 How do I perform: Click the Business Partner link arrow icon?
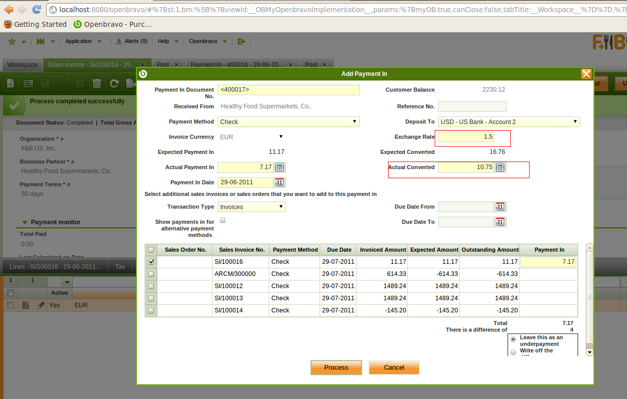click(73, 162)
